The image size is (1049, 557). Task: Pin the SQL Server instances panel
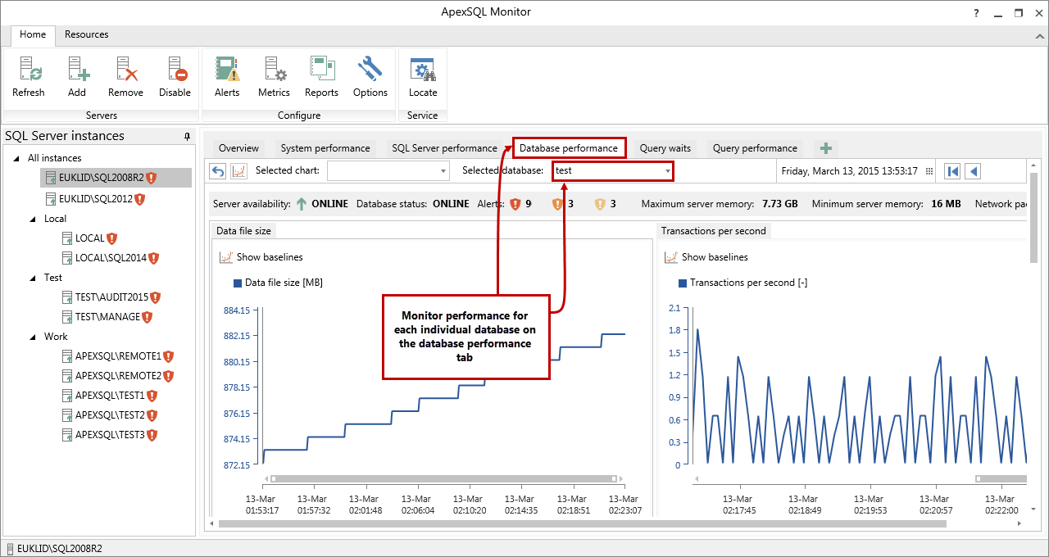pos(187,136)
